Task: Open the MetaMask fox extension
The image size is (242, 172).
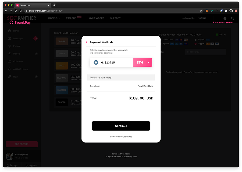Action: (207, 11)
